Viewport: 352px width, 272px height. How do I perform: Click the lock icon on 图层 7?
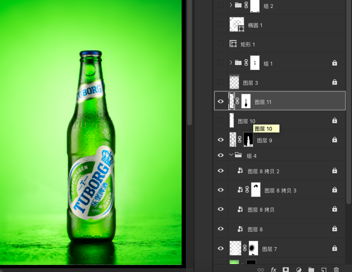pos(335,248)
